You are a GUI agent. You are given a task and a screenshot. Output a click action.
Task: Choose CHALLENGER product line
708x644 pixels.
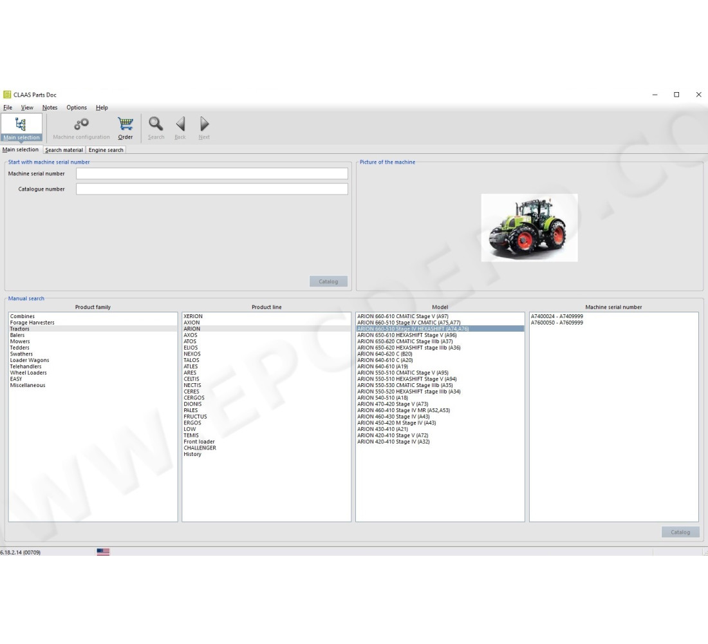point(266,448)
